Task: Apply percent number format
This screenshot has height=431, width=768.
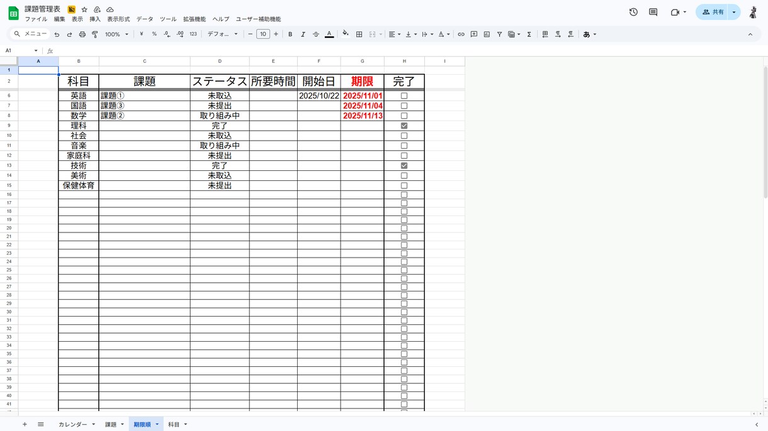Action: tap(154, 35)
